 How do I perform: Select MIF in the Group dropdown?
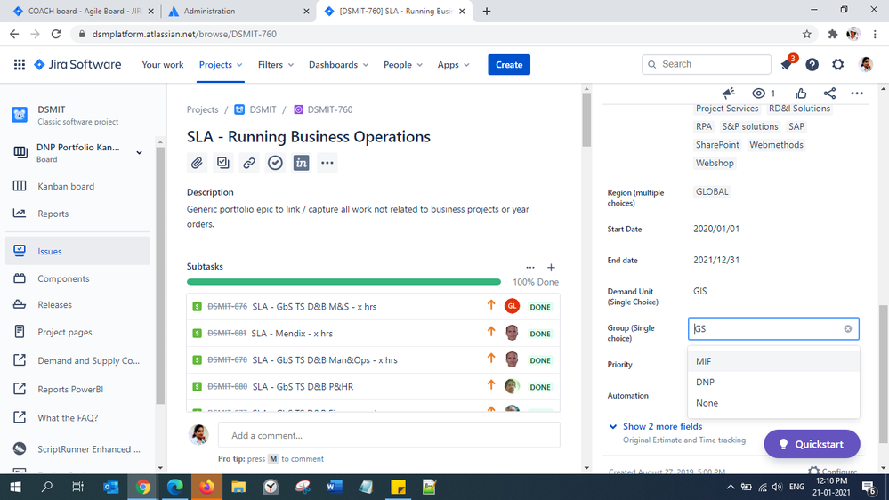pos(773,361)
